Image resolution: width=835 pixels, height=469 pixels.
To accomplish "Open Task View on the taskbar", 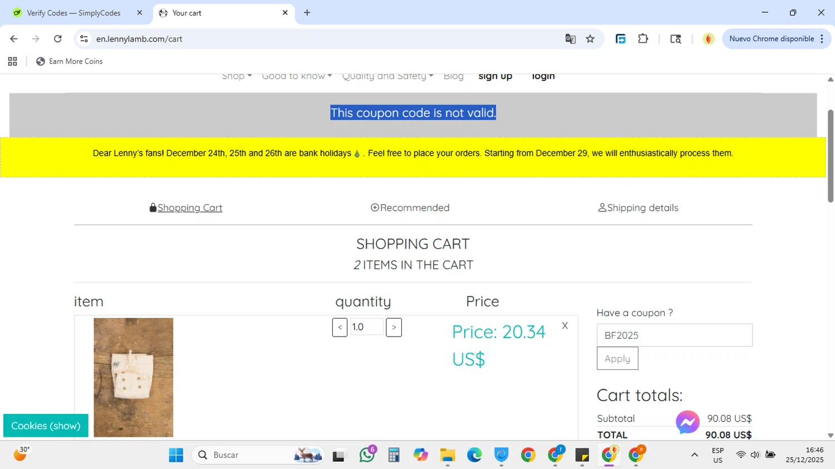I will (x=339, y=455).
